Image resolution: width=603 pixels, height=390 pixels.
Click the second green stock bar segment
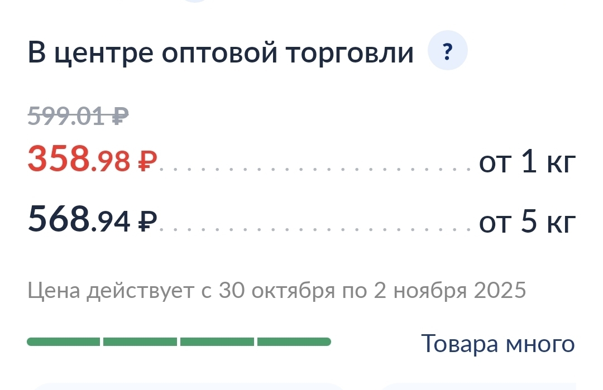pos(140,341)
